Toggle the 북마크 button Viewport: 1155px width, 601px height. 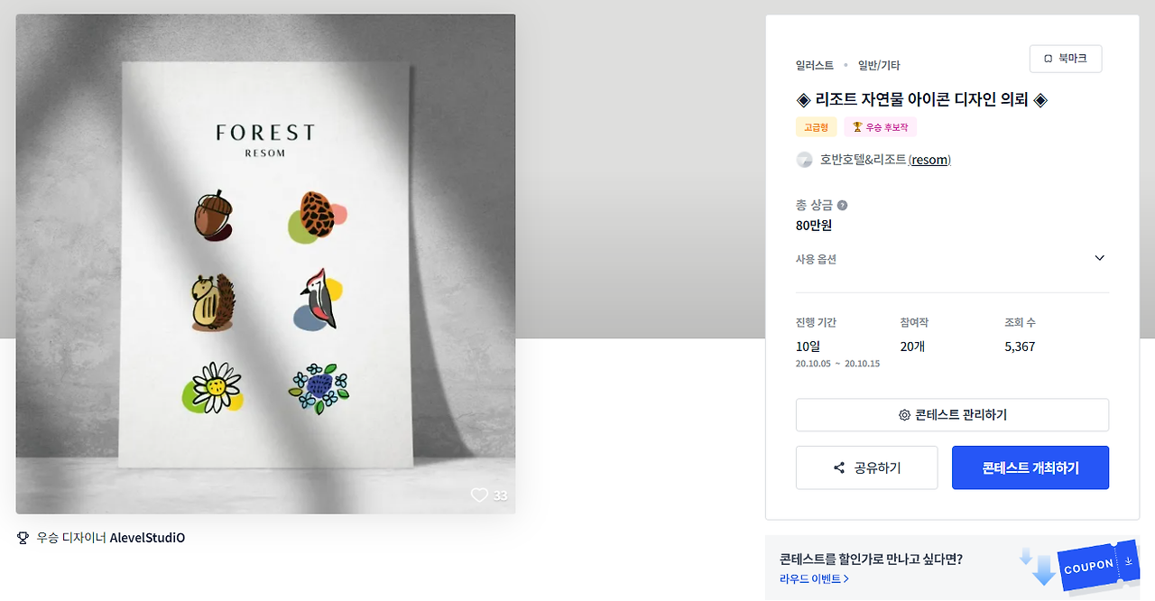click(x=1066, y=59)
